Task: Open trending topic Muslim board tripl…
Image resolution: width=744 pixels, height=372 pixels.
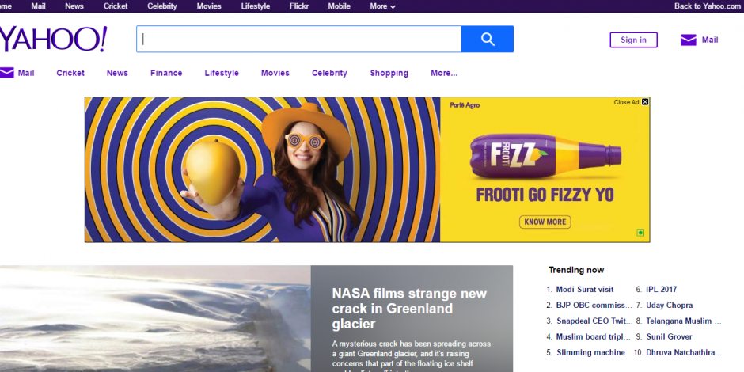Action: pos(594,337)
